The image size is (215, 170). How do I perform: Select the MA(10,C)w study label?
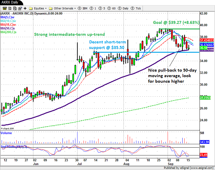click(8, 21)
